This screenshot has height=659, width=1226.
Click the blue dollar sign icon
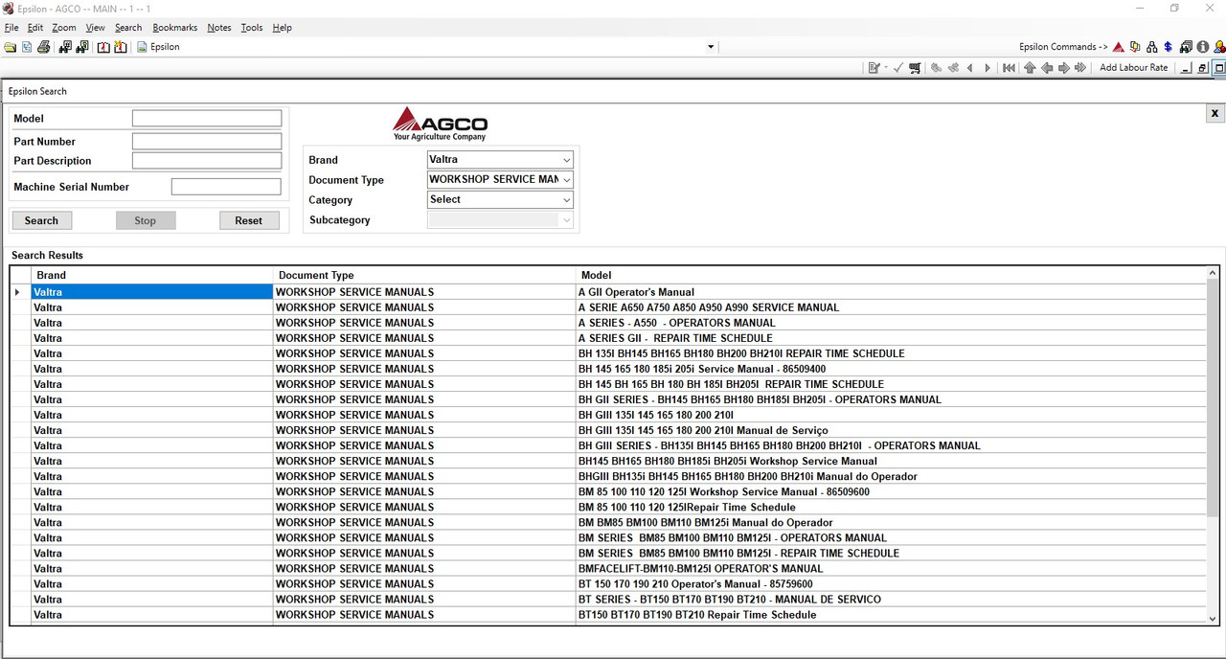tap(1169, 47)
